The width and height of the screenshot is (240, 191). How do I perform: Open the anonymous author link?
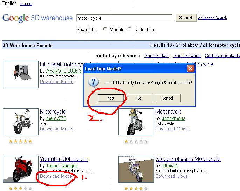173,118
